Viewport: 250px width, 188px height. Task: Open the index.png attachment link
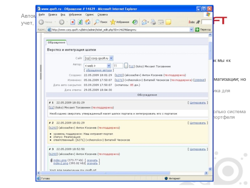coord(60,160)
